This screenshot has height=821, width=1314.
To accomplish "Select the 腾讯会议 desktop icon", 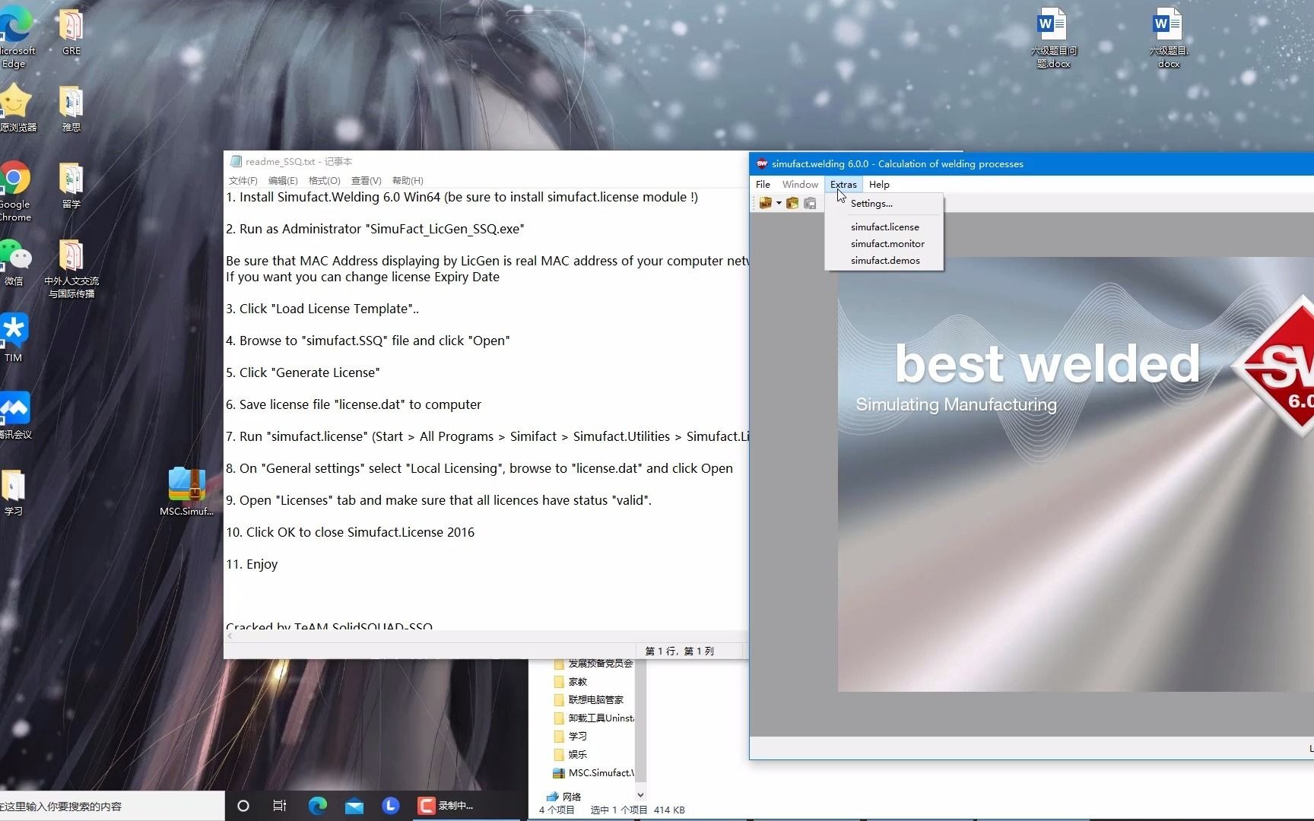I will pos(15,415).
